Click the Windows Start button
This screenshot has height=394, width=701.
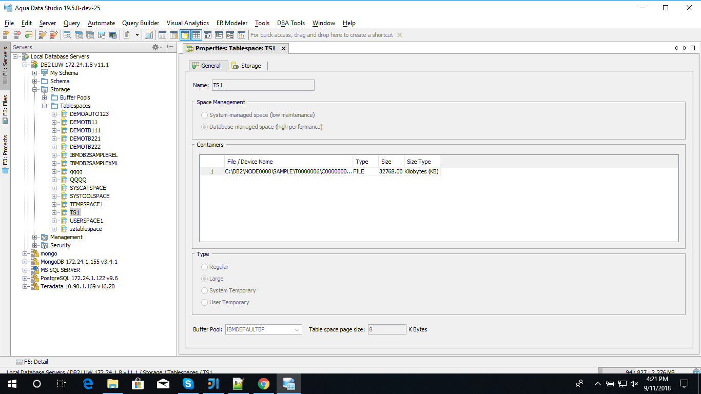tap(12, 384)
